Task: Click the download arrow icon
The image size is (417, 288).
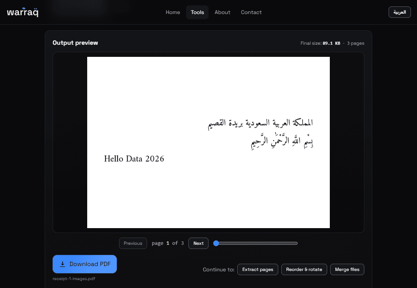Action: (x=63, y=264)
